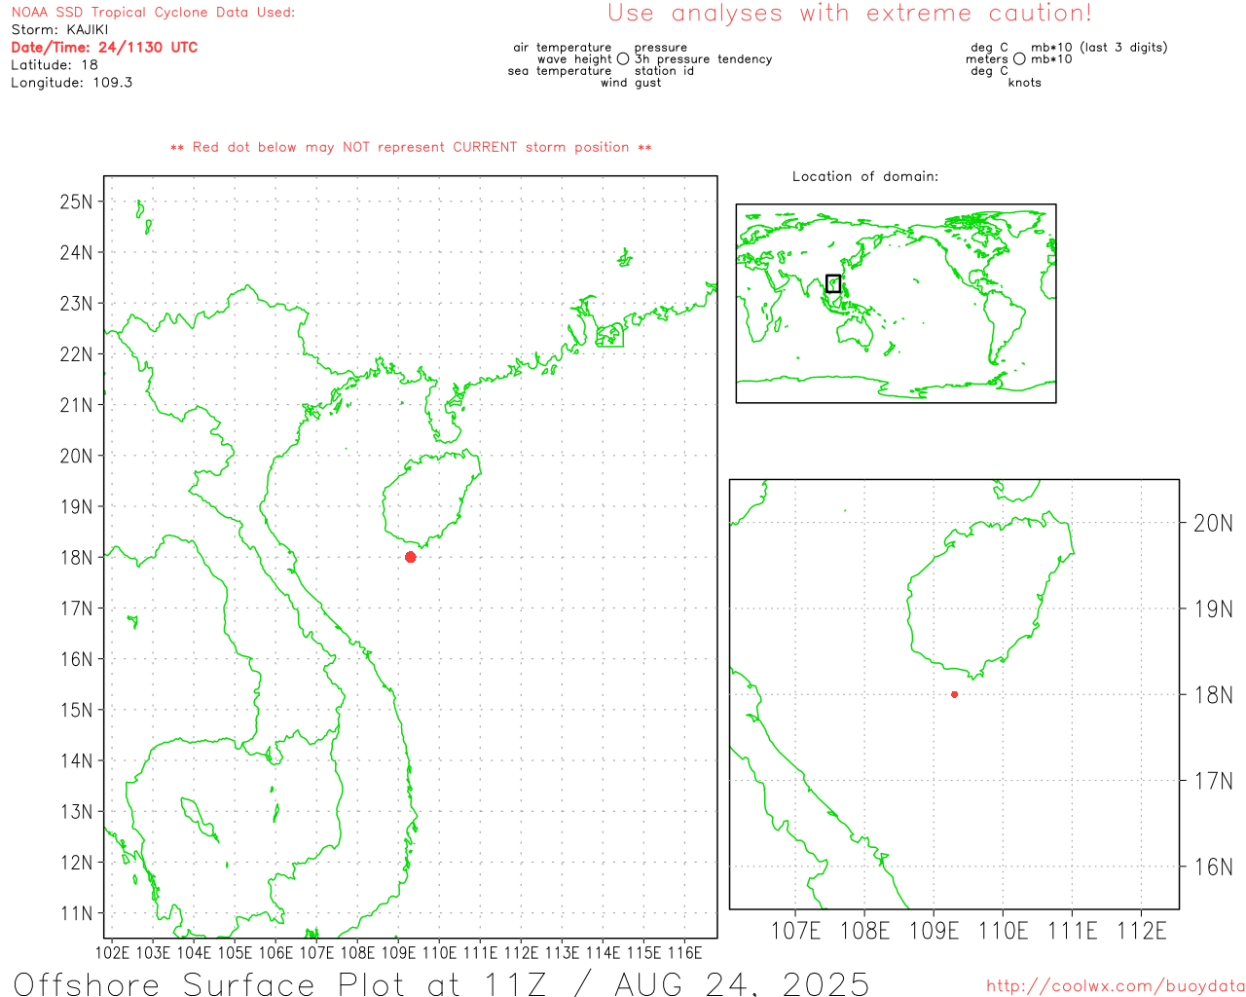Click the red dot disclaimer warning text
Image resolution: width=1246 pixels, height=997 pixels.
coord(411,148)
